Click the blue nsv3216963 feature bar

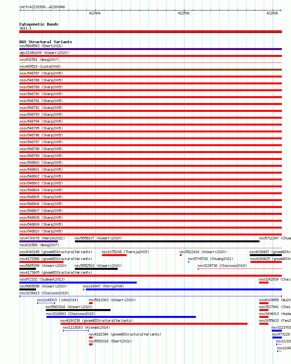click(121, 317)
